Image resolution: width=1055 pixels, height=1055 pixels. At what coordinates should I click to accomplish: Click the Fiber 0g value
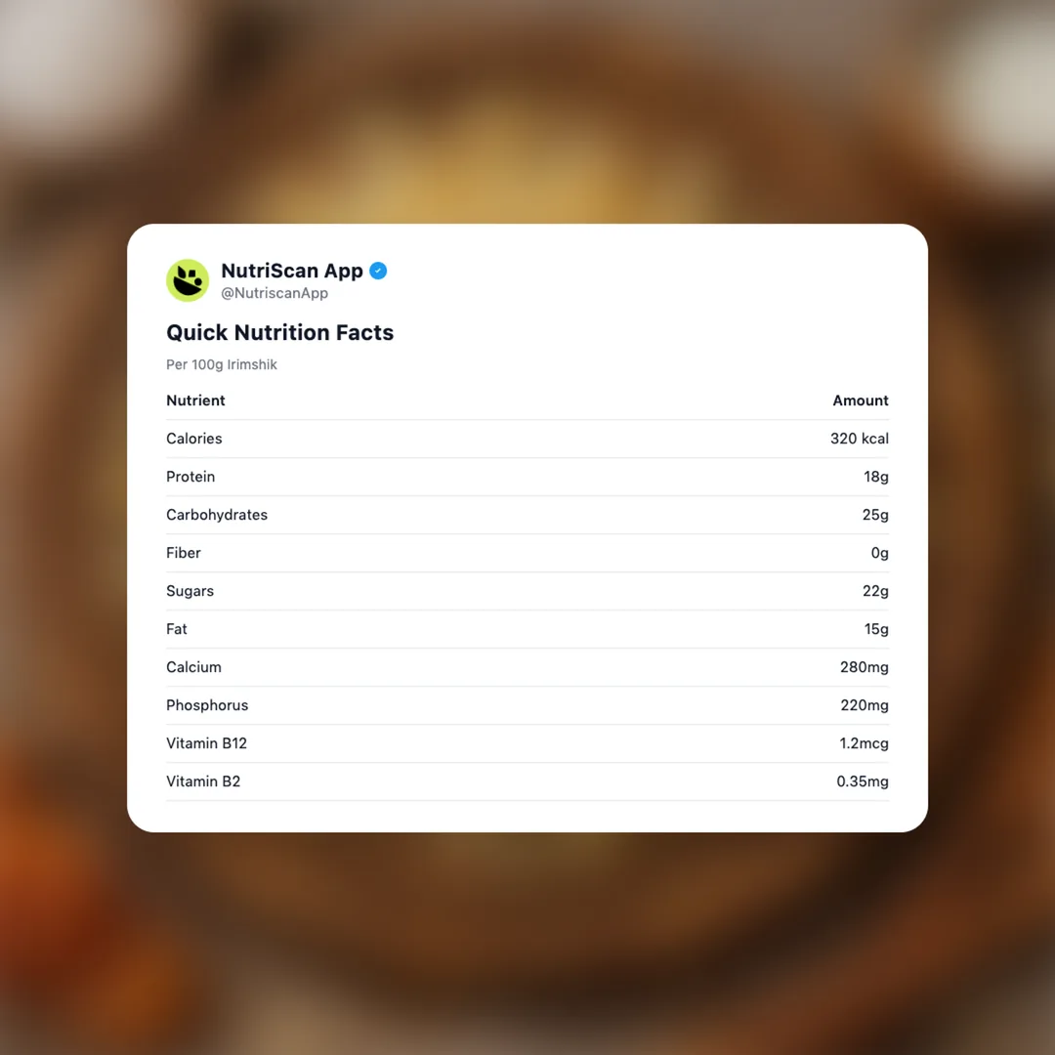[x=879, y=553]
